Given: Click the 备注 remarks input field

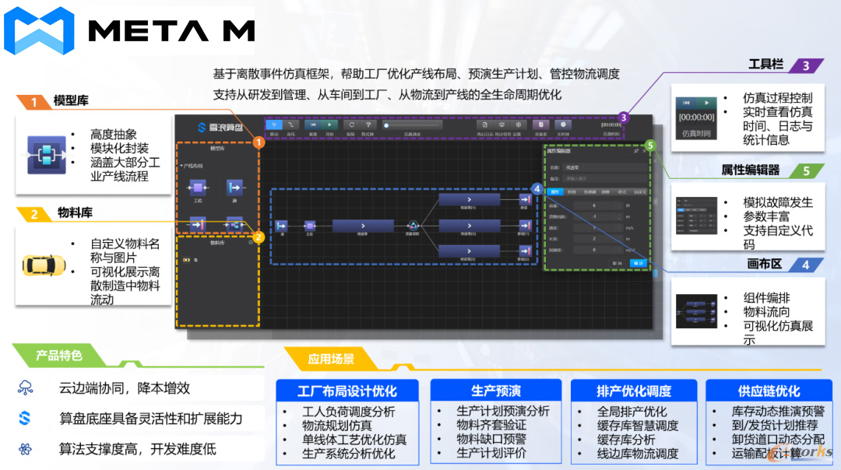Looking at the screenshot, I should pyautogui.click(x=604, y=178).
